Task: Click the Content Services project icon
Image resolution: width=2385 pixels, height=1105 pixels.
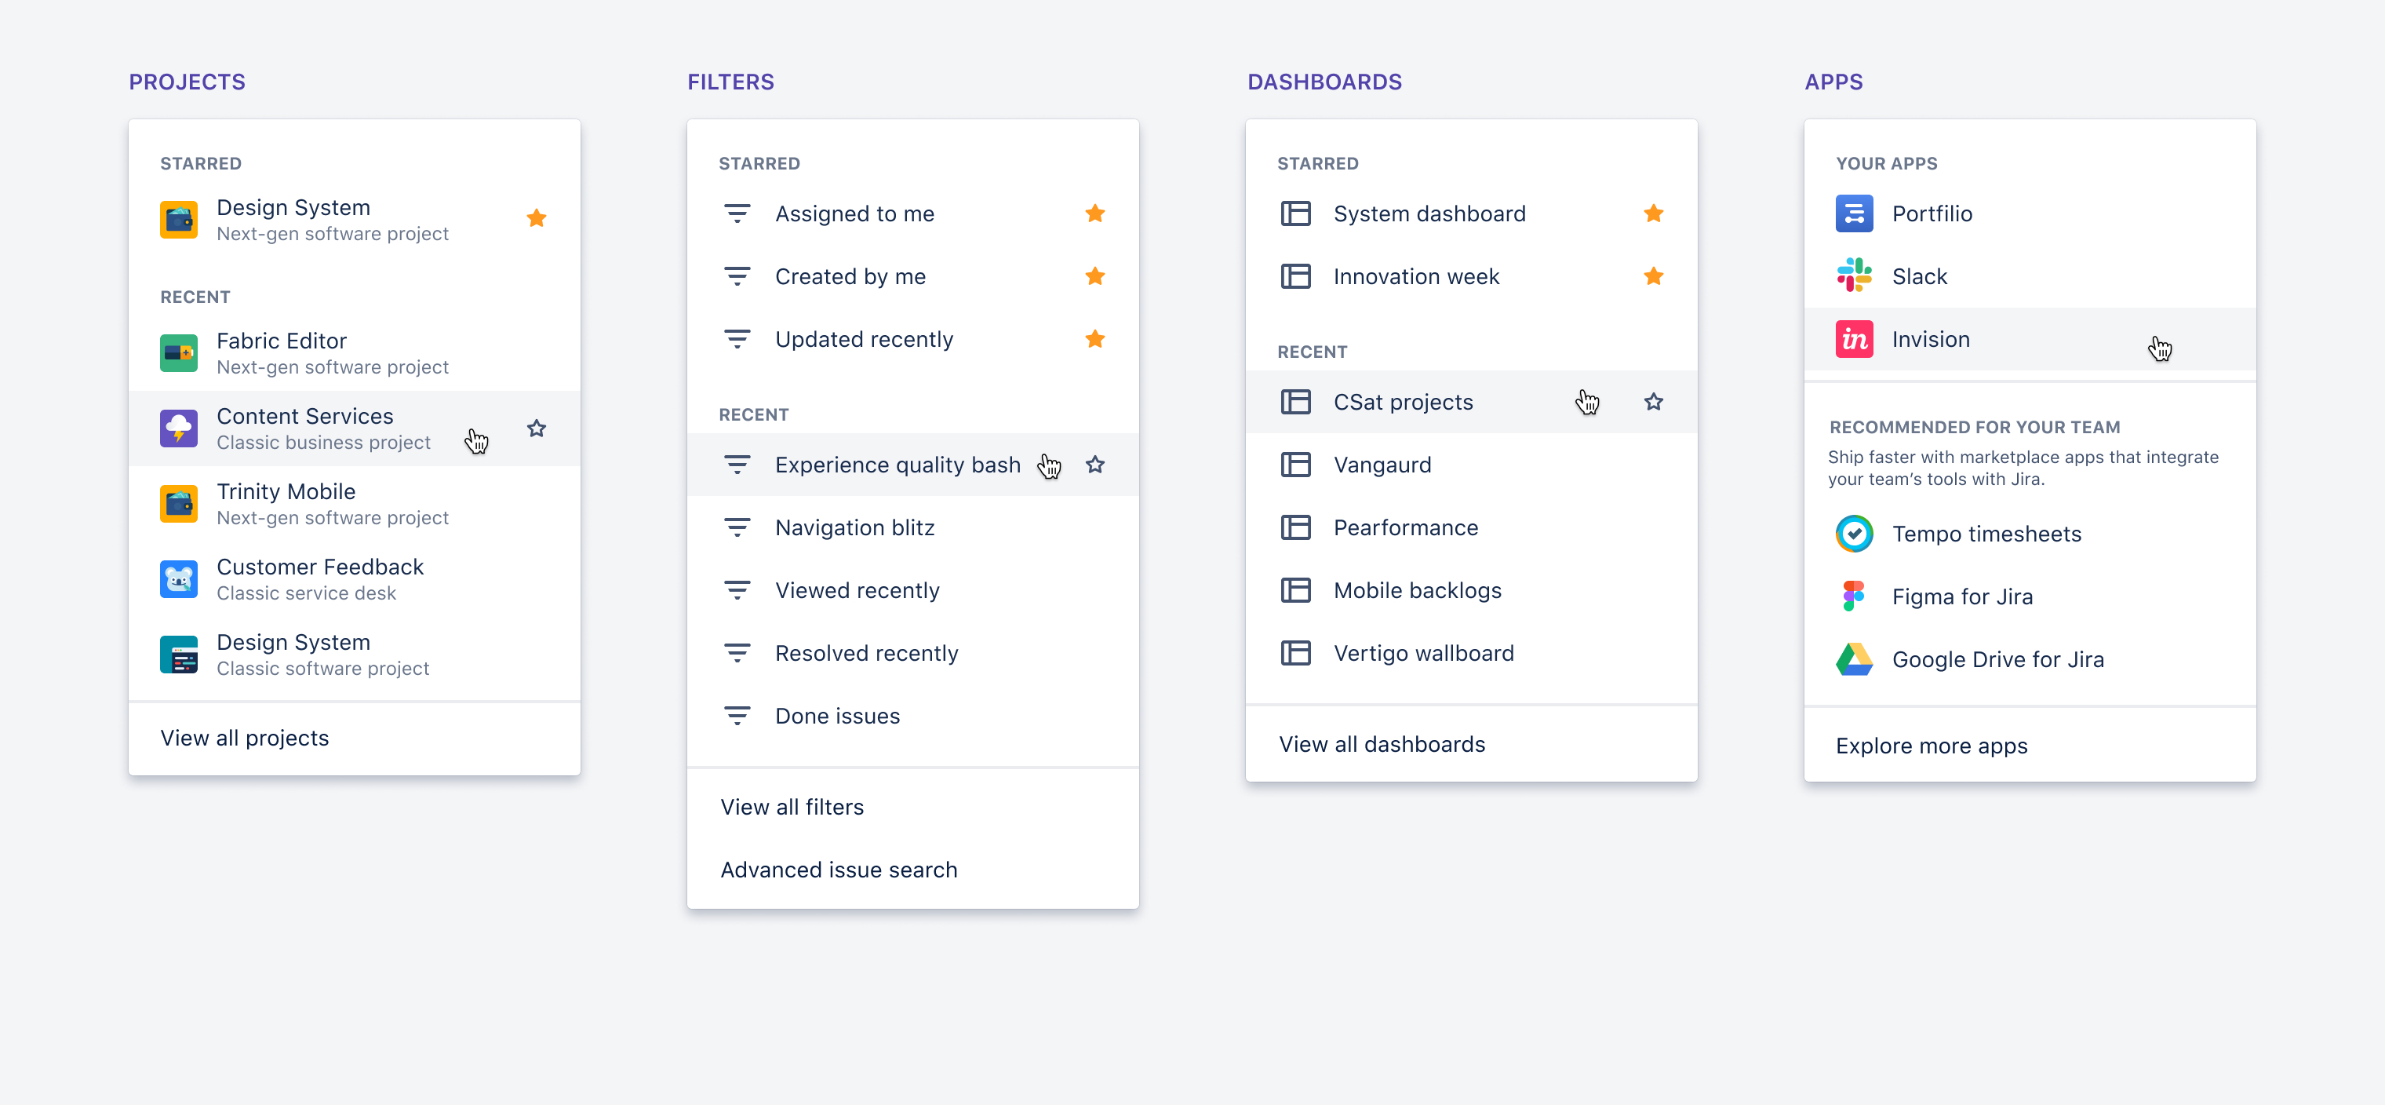Action: (x=181, y=428)
